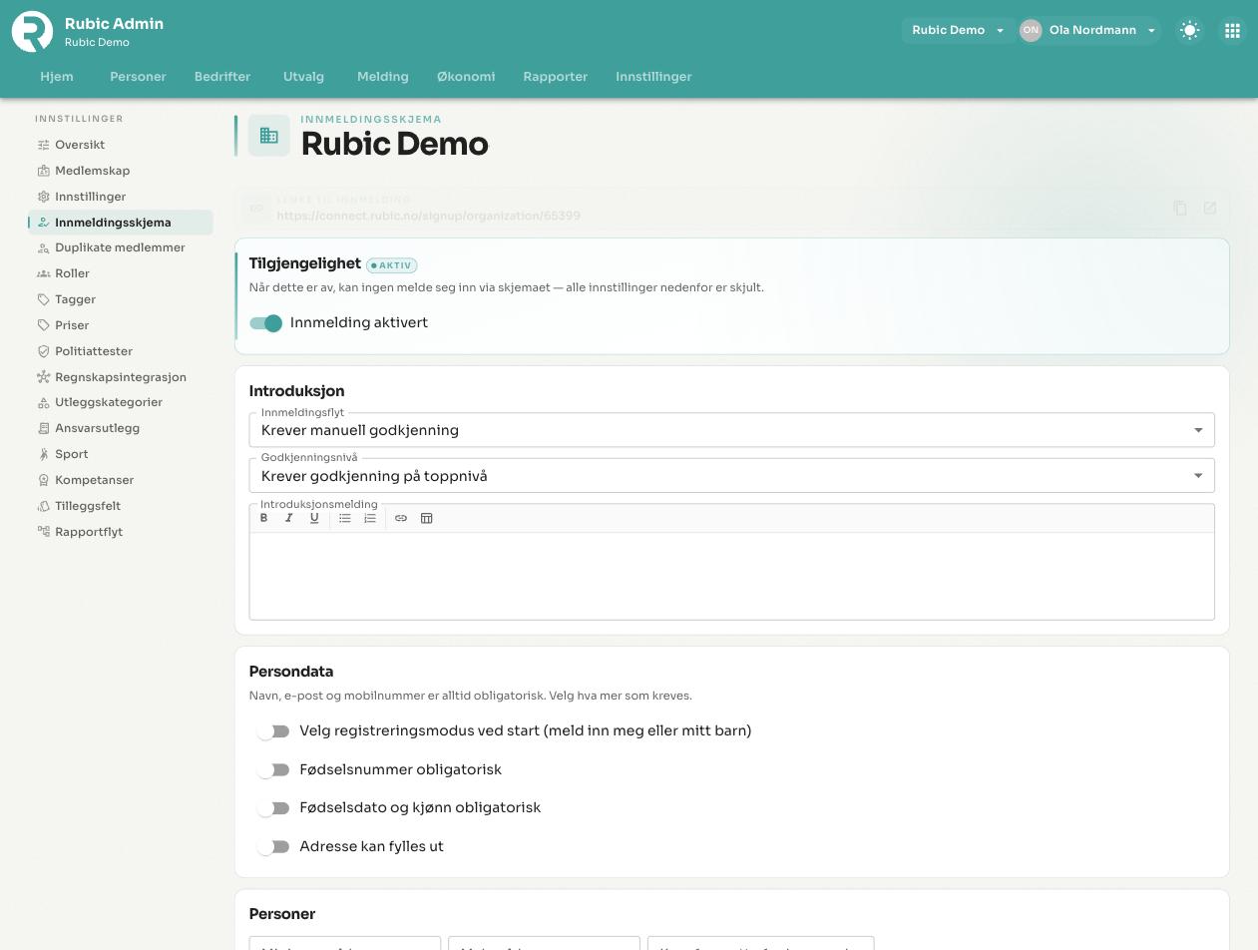The width and height of the screenshot is (1258, 950).
Task: Navigate to Hjem
Action: click(57, 77)
